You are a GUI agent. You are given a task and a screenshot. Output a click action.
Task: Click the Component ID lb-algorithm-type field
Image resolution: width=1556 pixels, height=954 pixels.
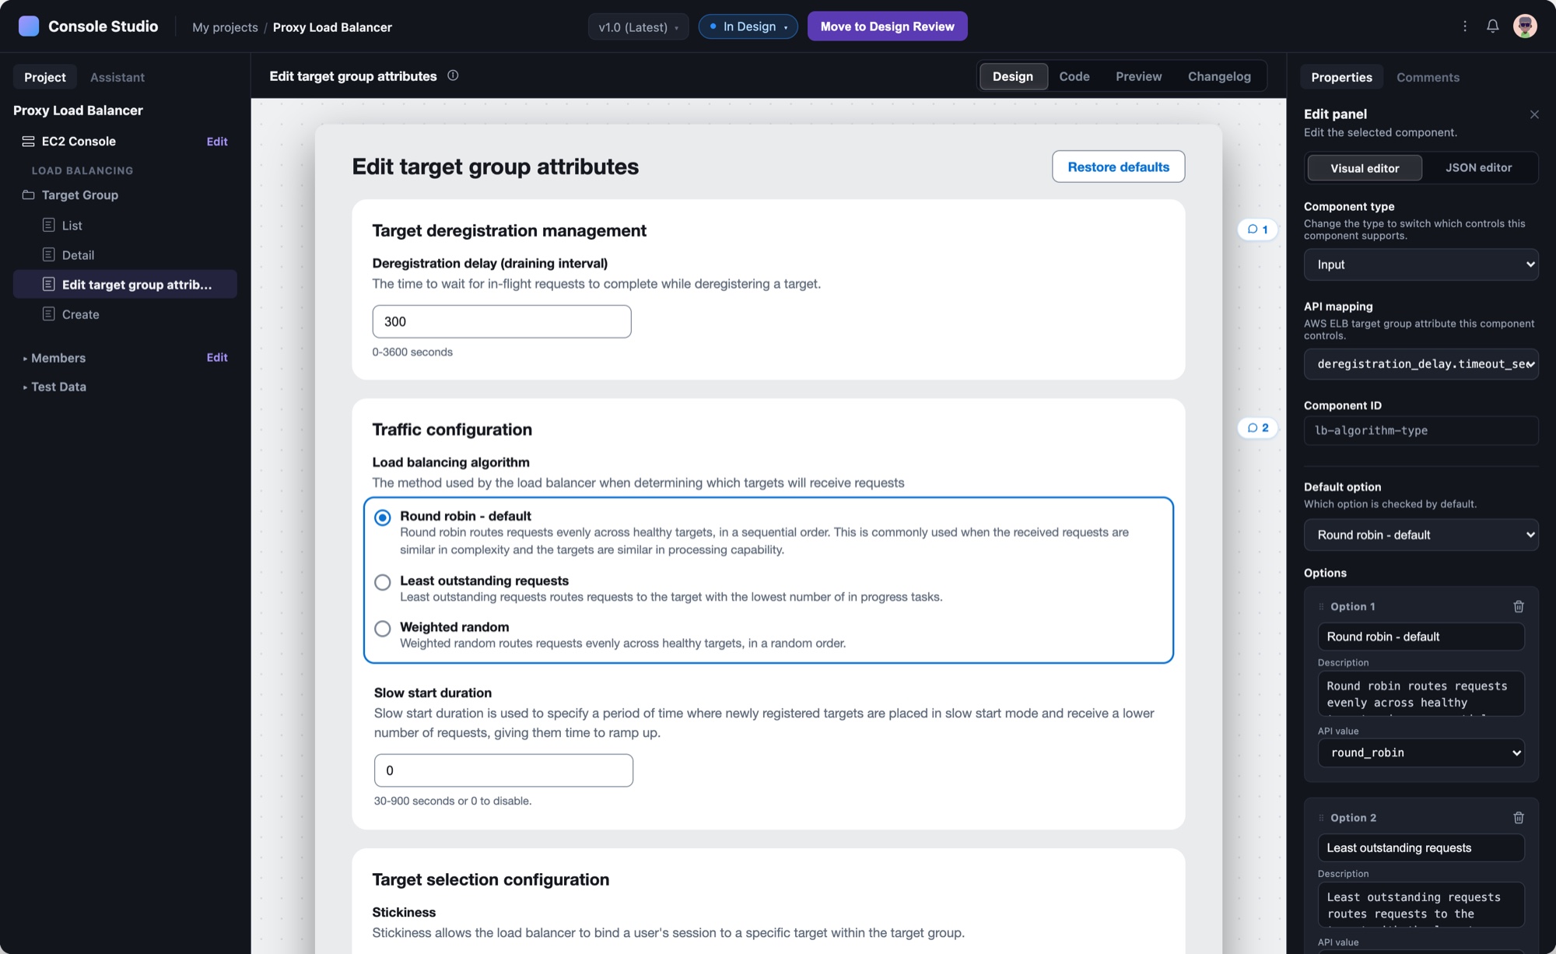point(1421,430)
